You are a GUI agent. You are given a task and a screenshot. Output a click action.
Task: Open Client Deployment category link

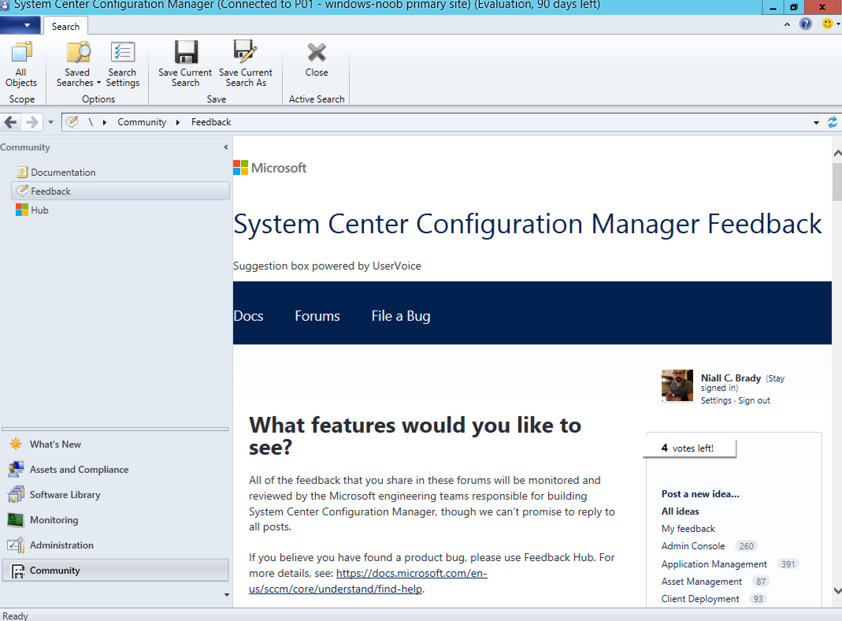pyautogui.click(x=700, y=599)
